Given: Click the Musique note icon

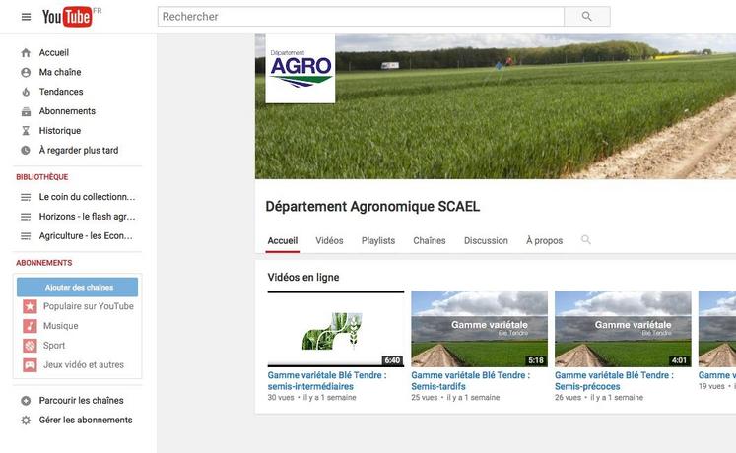Looking at the screenshot, I should click(x=30, y=326).
